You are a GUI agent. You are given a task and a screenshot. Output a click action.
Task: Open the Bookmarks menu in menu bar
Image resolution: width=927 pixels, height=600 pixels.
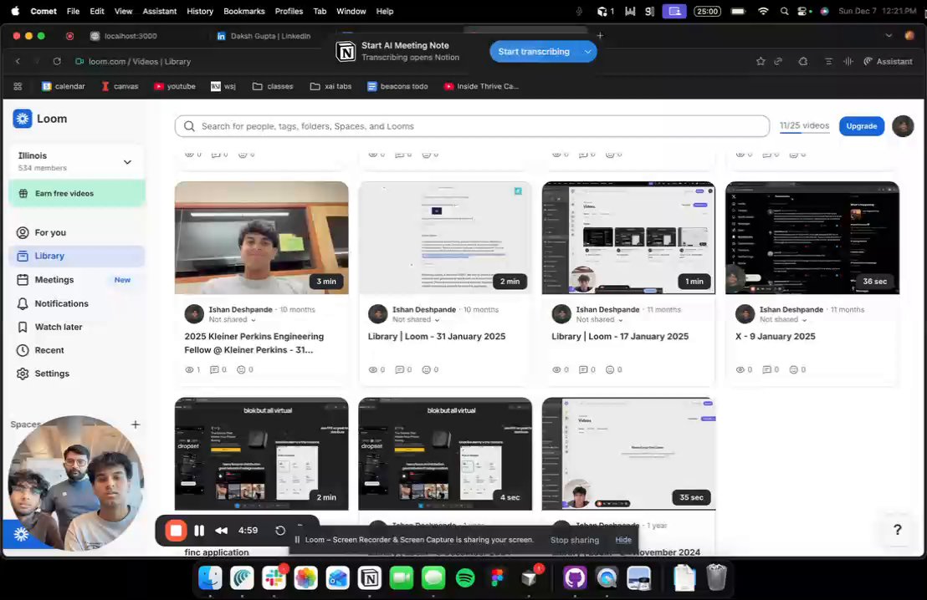pos(244,11)
